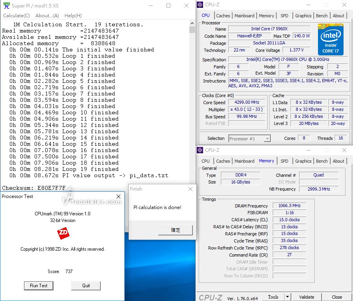Click the Name field Intel Core i7 5960X
353x301 pixels.
pyautogui.click(x=269, y=29)
